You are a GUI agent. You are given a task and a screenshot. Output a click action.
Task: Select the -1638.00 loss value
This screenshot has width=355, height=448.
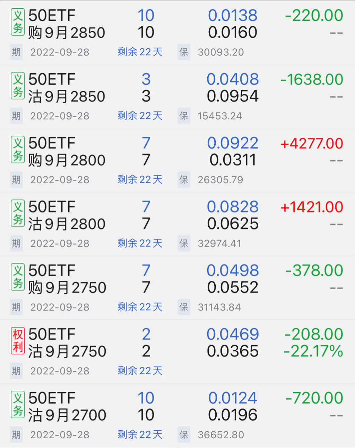pyautogui.click(x=312, y=79)
